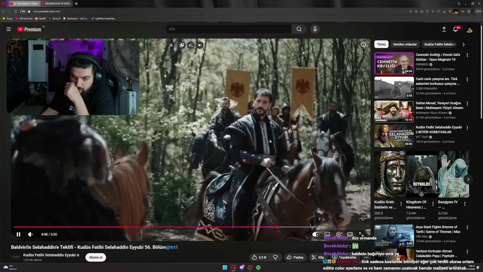Viewport: 483px width, 272px height.
Task: Open Cennetin Krallığı video thumbnail
Action: 394,63
